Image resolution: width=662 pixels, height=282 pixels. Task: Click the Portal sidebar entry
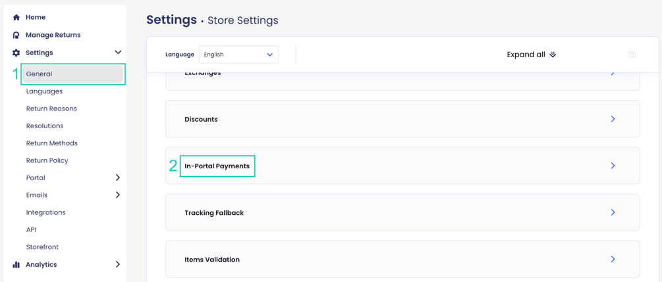tap(36, 178)
